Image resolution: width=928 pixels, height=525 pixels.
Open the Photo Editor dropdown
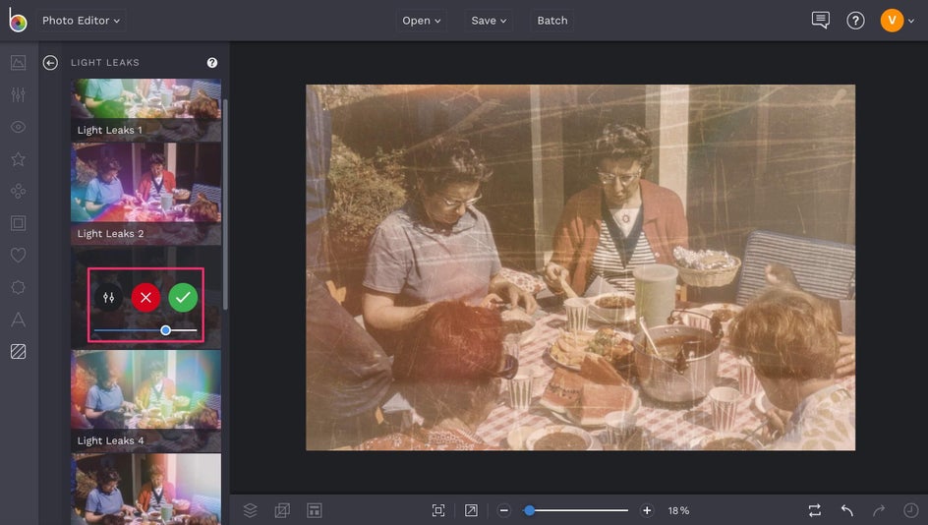coord(81,20)
